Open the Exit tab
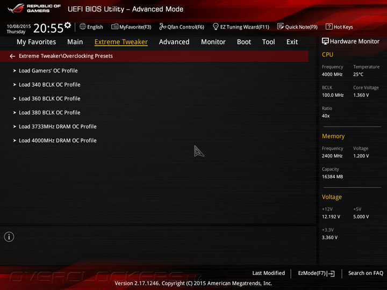387x290 pixels. click(x=292, y=42)
